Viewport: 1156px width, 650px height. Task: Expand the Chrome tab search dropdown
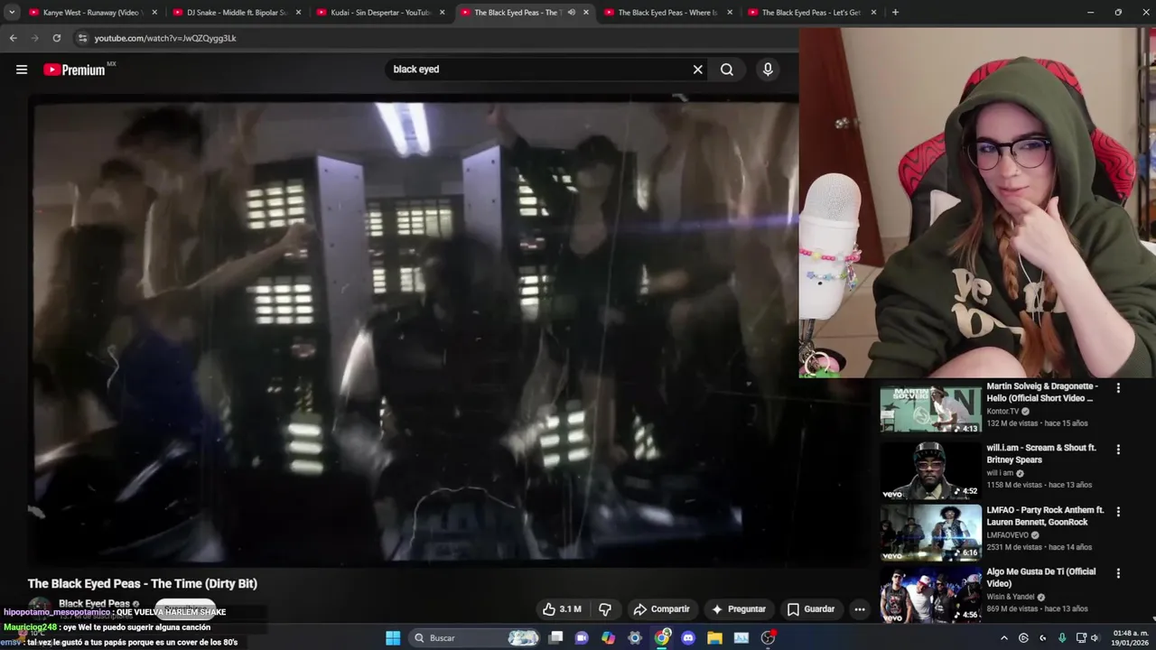[12, 13]
